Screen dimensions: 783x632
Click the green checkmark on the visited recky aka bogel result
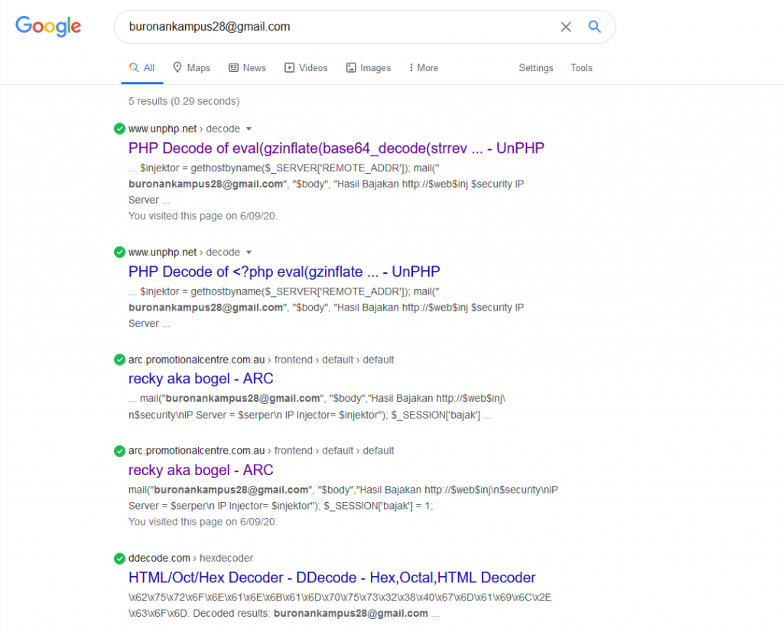[x=119, y=451]
